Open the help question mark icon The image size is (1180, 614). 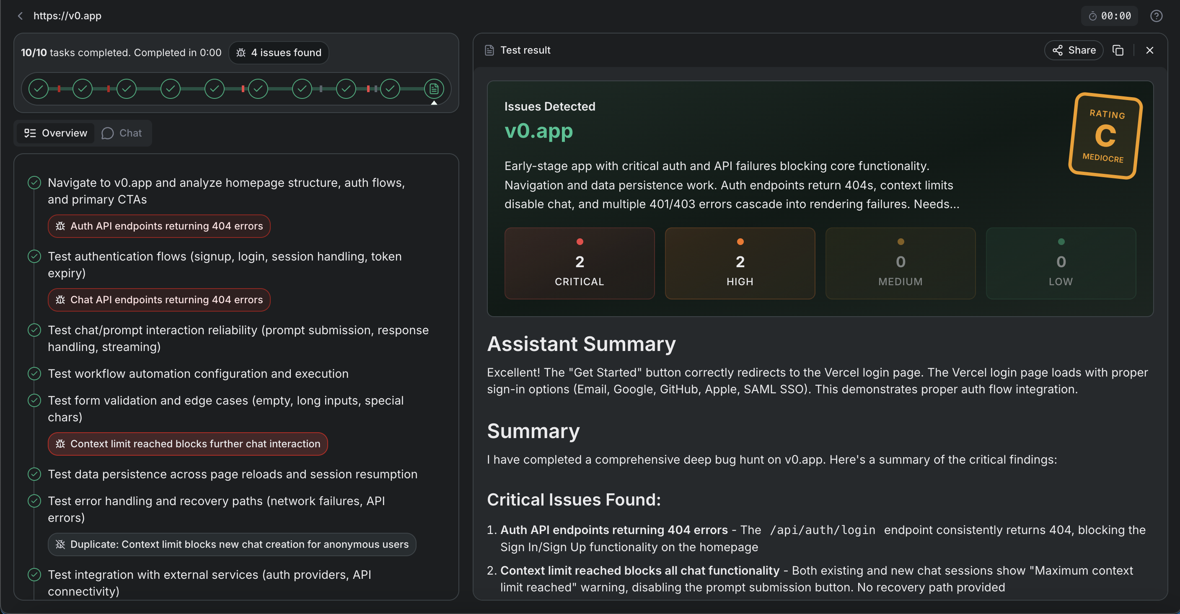pos(1156,16)
